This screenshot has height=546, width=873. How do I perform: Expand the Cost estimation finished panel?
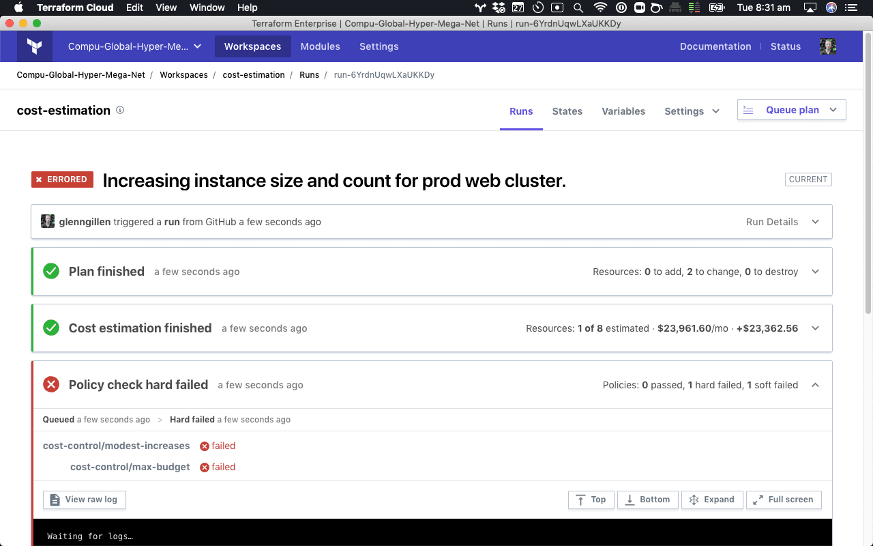[x=815, y=328]
